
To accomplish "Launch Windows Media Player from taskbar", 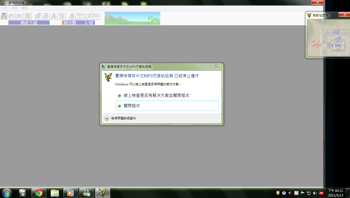I will tap(71, 193).
